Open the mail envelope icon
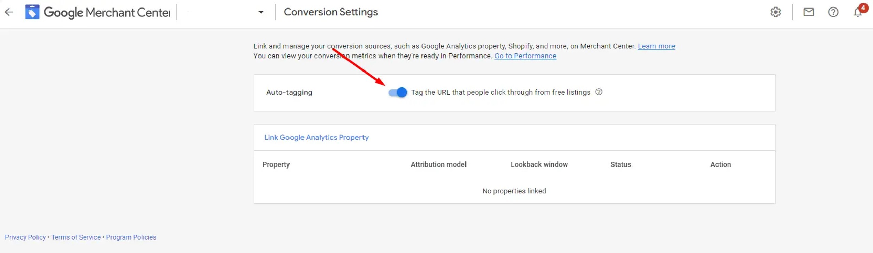The width and height of the screenshot is (873, 253). pos(809,12)
